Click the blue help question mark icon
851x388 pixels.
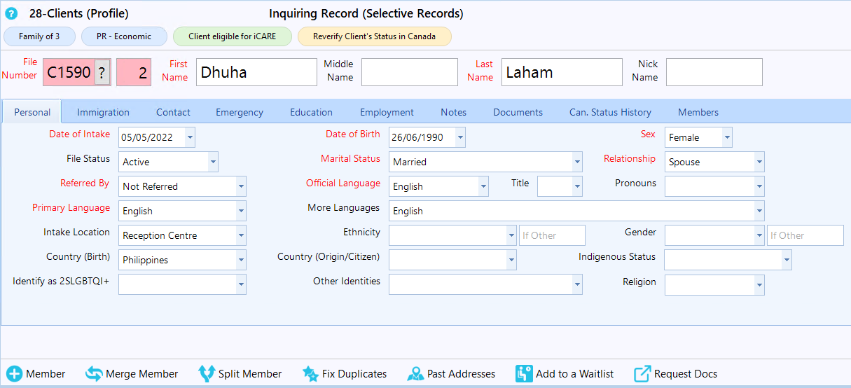pos(11,14)
